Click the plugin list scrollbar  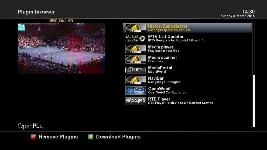pos(254,75)
